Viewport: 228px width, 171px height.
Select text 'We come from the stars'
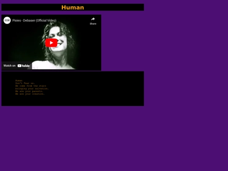point(31,86)
